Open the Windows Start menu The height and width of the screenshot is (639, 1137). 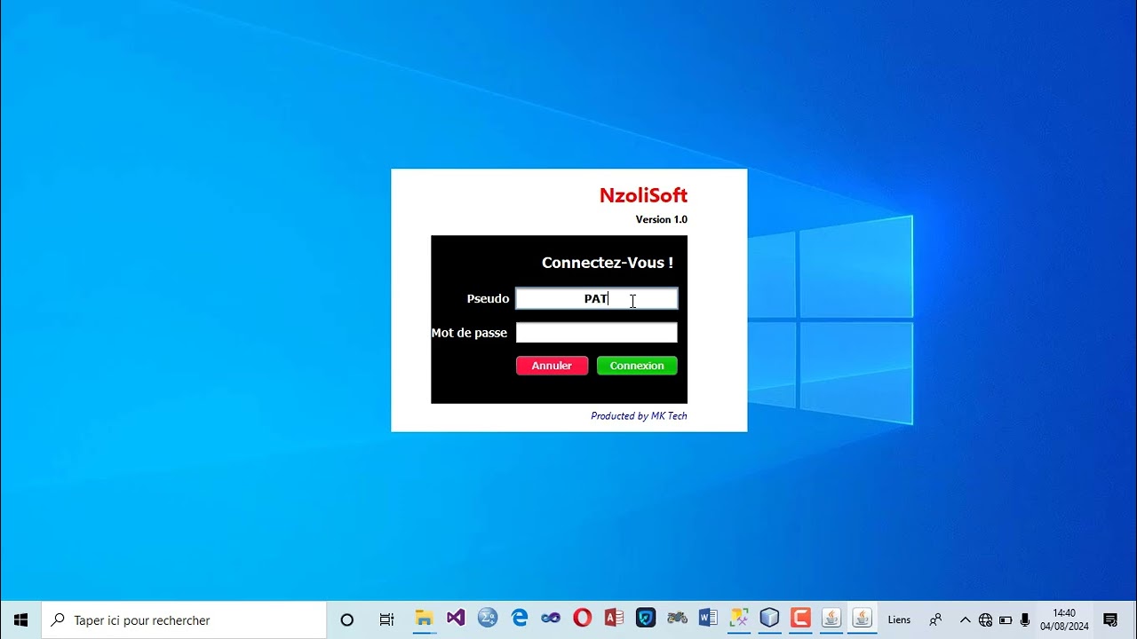click(x=21, y=619)
